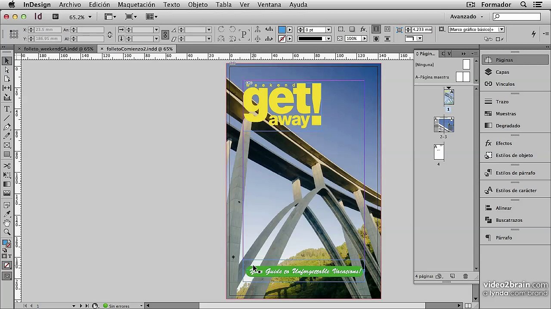Select the Scissors tool
This screenshot has width=551, height=309.
7,166
